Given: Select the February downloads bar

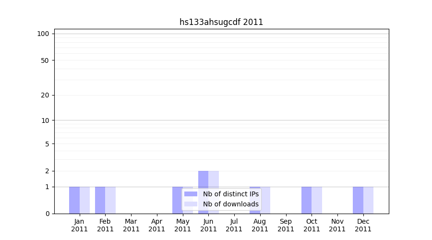Looking at the screenshot, I should (x=110, y=200).
